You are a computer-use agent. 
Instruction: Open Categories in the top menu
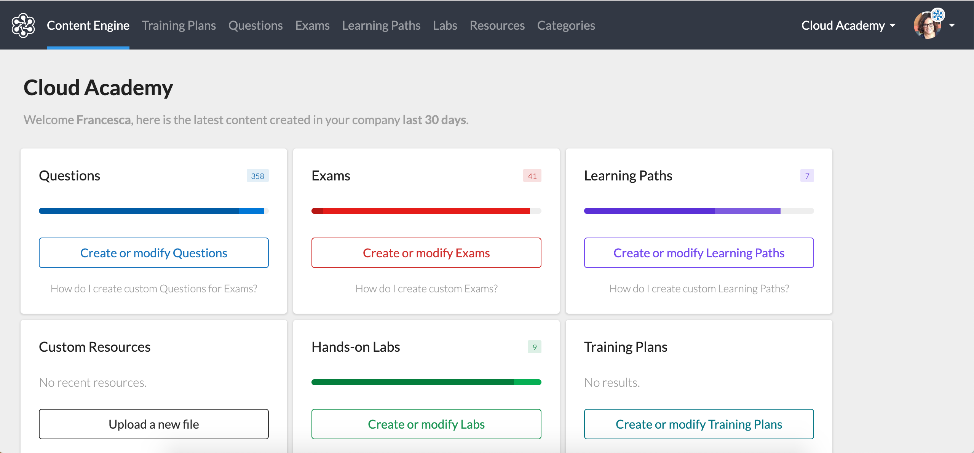566,26
